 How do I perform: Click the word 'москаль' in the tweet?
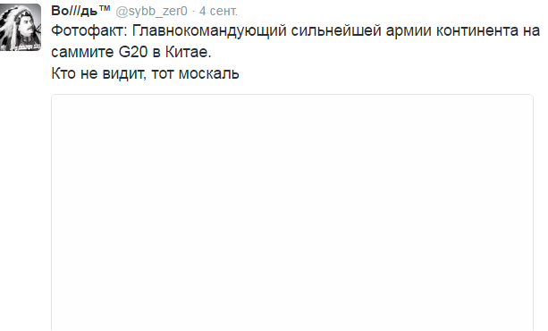point(208,73)
